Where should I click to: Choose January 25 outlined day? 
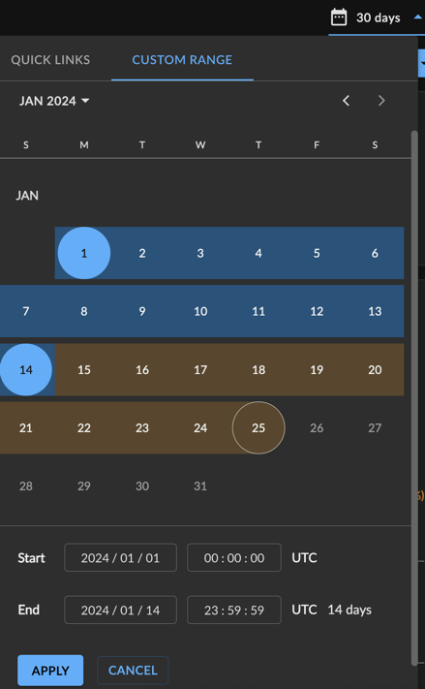tap(258, 427)
